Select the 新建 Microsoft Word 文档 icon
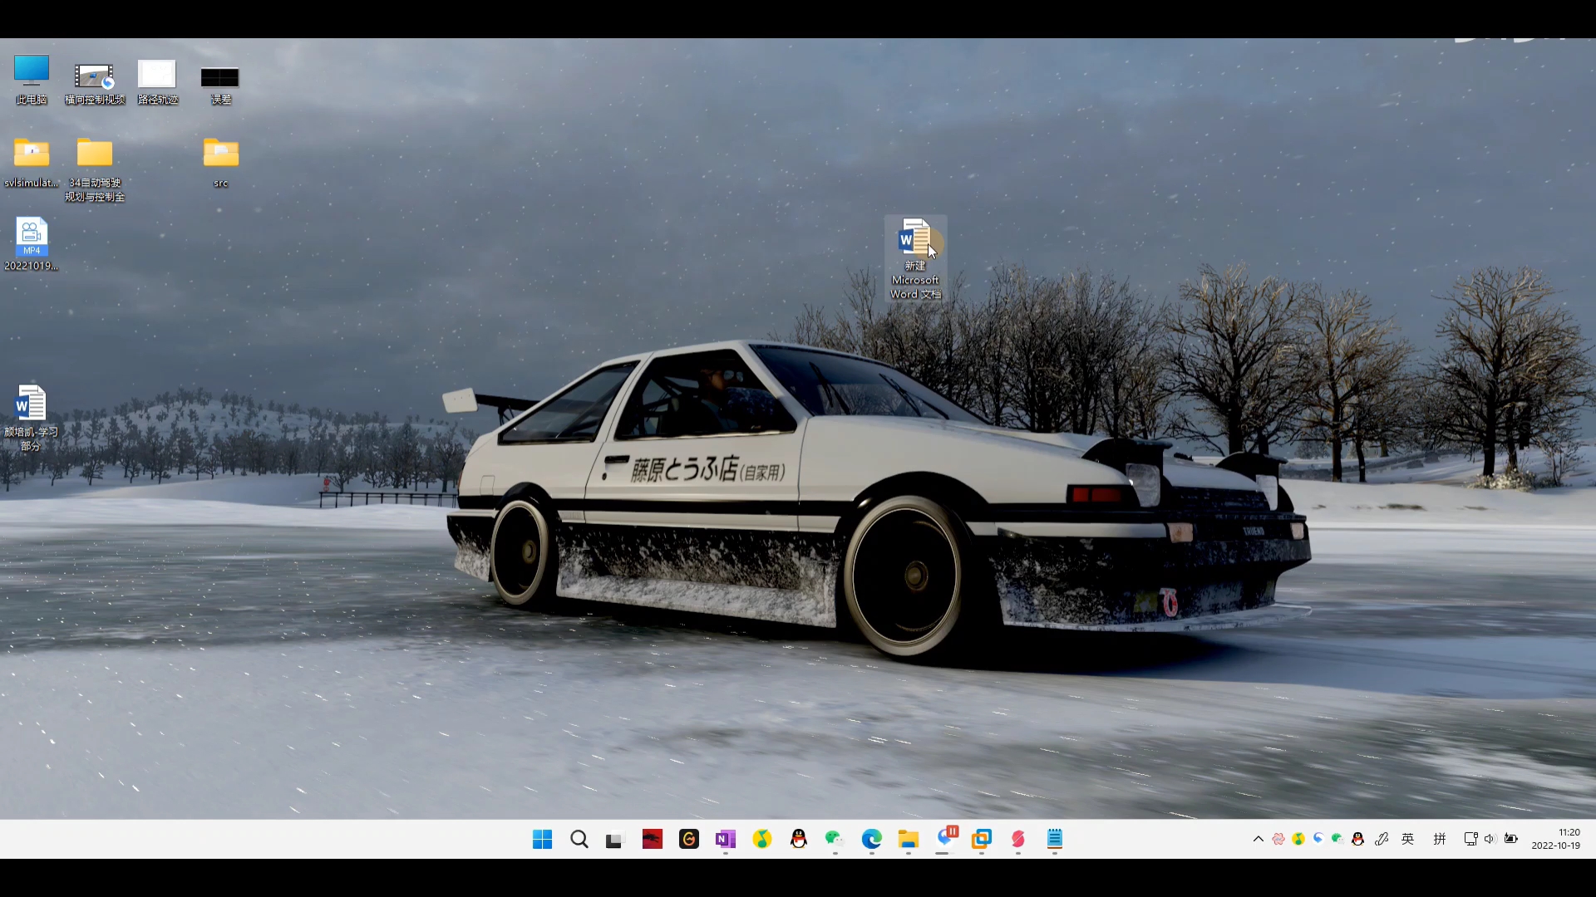Viewport: 1596px width, 897px height. (x=915, y=258)
